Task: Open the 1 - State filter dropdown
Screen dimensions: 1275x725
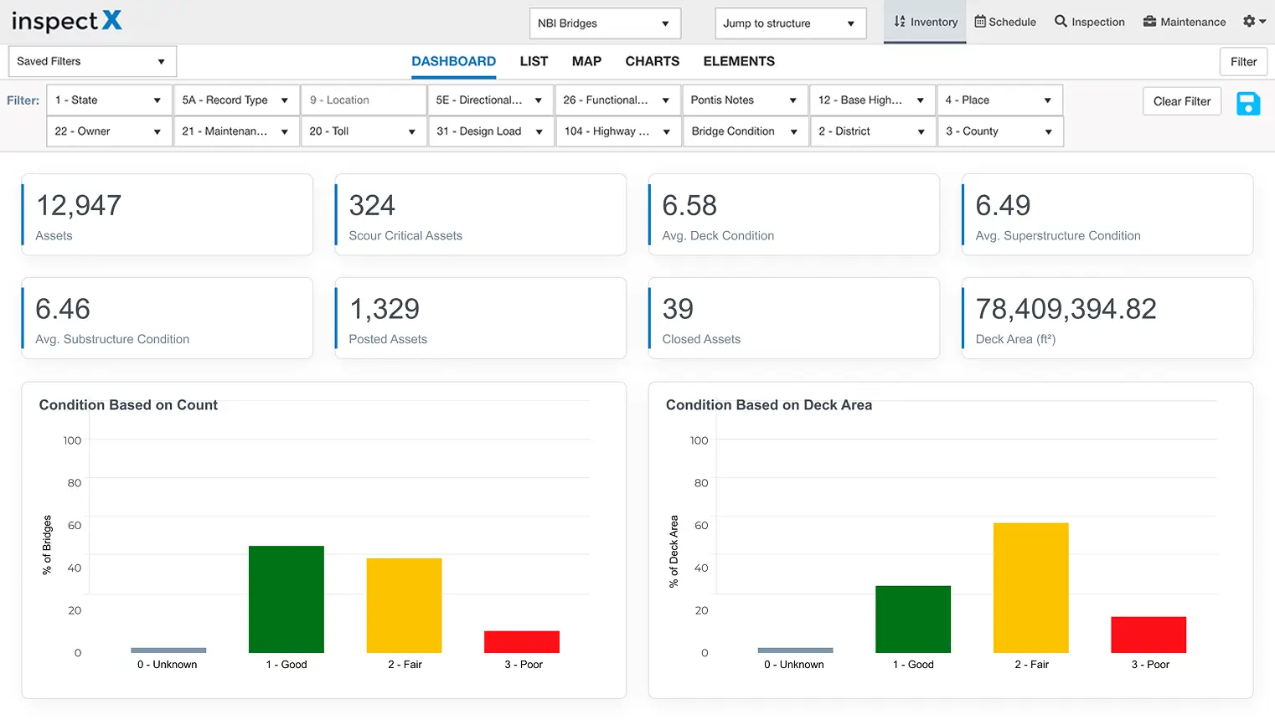Action: coord(109,100)
